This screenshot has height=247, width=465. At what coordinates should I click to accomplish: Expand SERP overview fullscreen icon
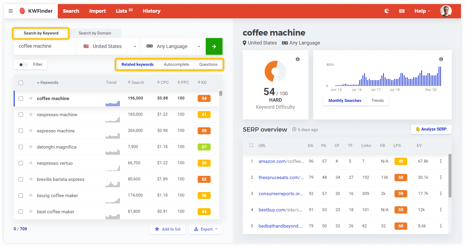click(x=251, y=145)
